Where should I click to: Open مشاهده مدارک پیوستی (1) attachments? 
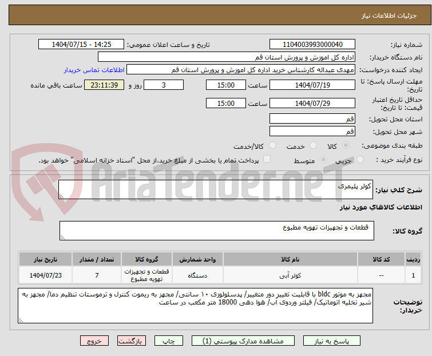click(243, 341)
